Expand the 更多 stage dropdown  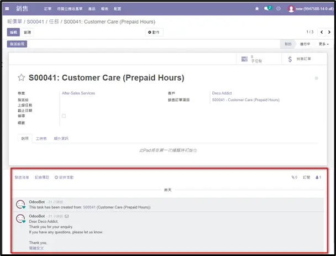(324, 44)
